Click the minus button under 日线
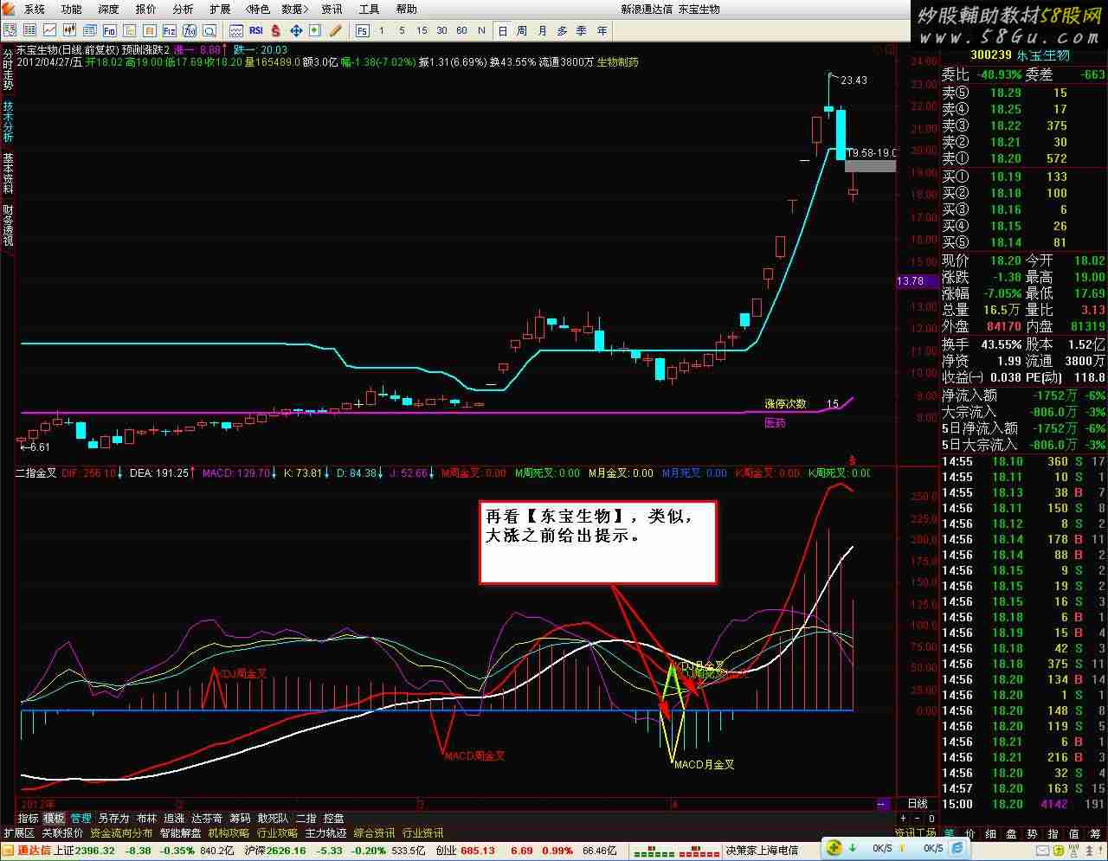The height and width of the screenshot is (861, 1108). (918, 818)
